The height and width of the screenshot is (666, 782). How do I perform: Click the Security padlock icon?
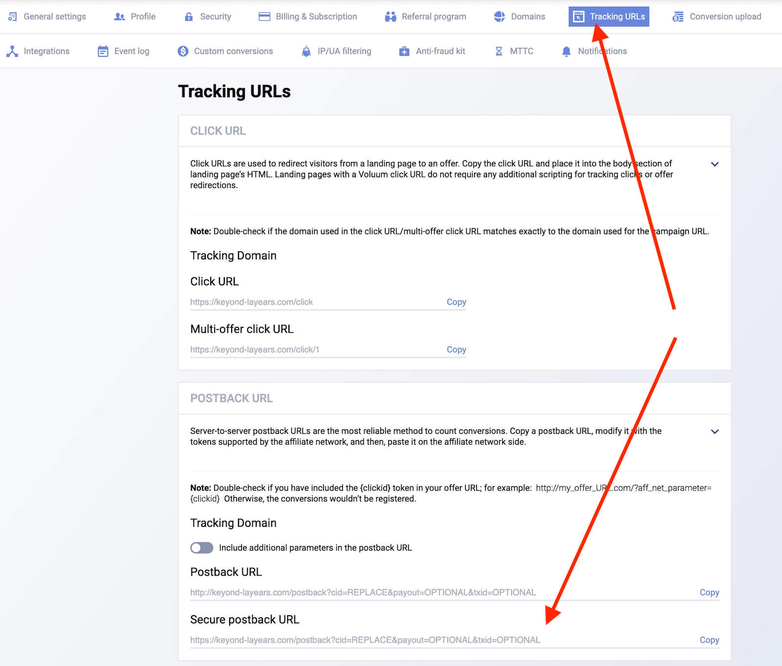coord(189,17)
